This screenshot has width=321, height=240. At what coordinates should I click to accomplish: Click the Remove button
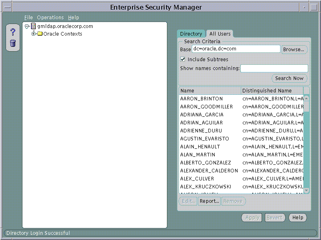pyautogui.click(x=233, y=201)
